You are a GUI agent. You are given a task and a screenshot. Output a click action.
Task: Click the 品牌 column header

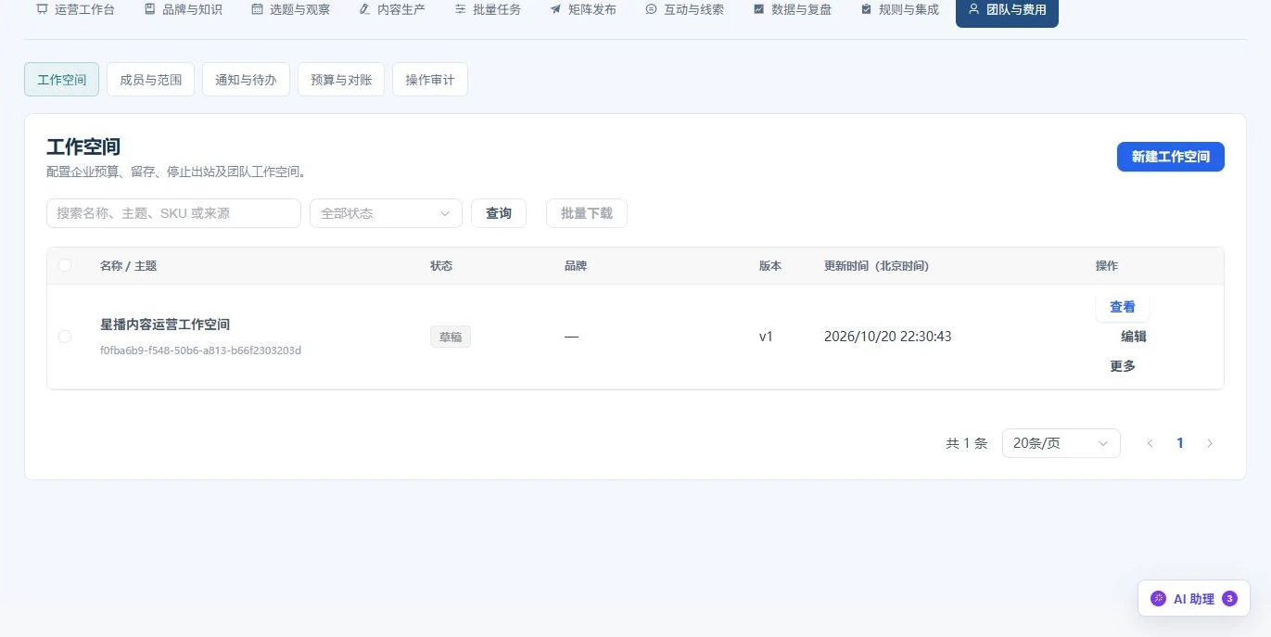click(x=576, y=265)
